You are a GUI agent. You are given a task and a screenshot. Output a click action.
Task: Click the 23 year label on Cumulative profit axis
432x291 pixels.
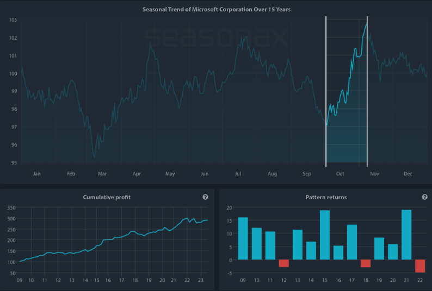[201, 280]
